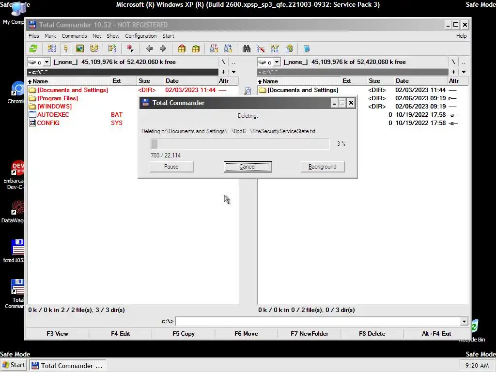Open the Files menu
Viewport: 496px width, 372px height.
[x=33, y=36]
